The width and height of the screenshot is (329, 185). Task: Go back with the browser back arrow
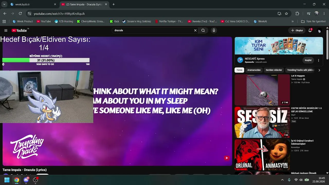click(x=5, y=14)
